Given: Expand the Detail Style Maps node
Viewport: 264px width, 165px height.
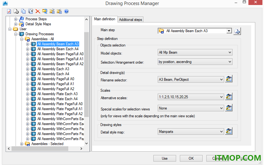Looking at the screenshot, I should (16, 24).
